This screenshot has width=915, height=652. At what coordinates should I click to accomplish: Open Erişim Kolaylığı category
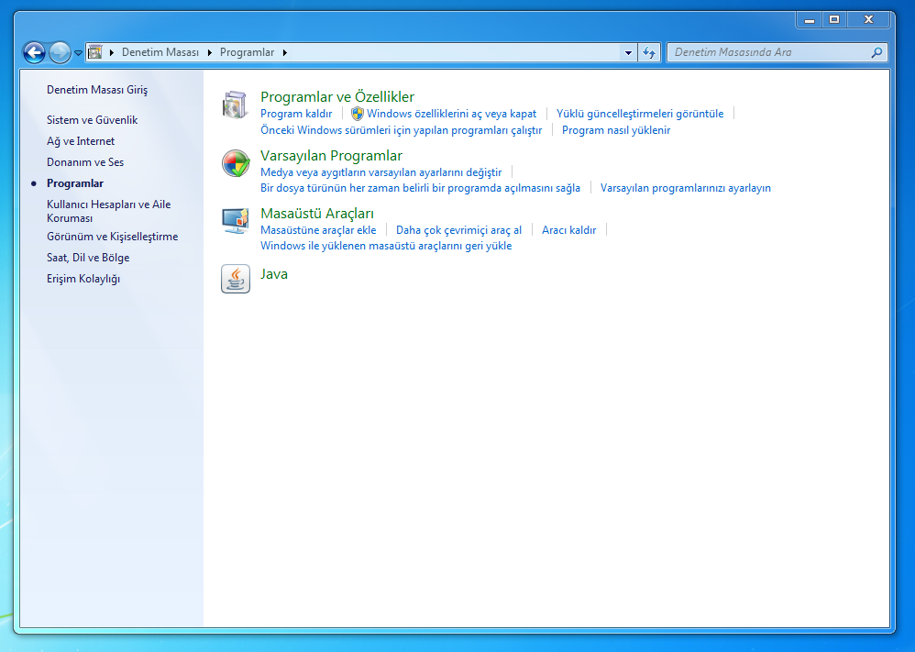click(83, 279)
